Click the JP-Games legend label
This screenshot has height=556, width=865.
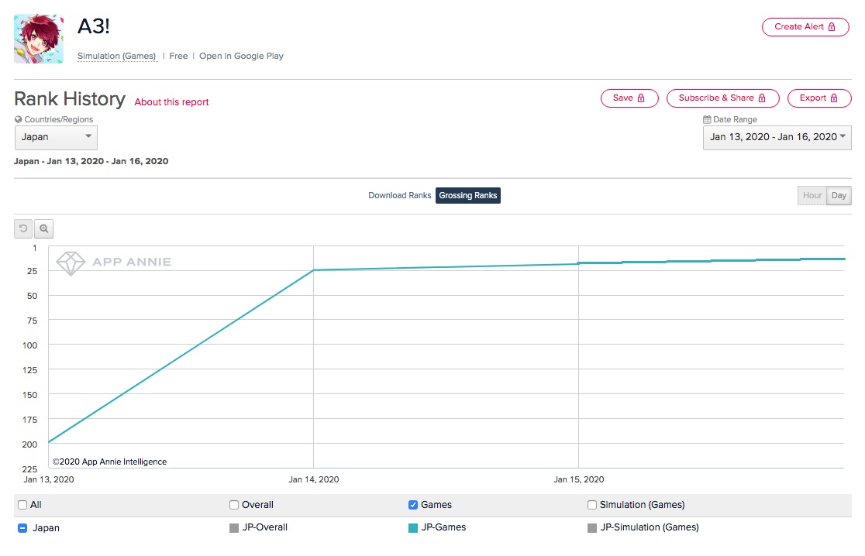pyautogui.click(x=443, y=527)
